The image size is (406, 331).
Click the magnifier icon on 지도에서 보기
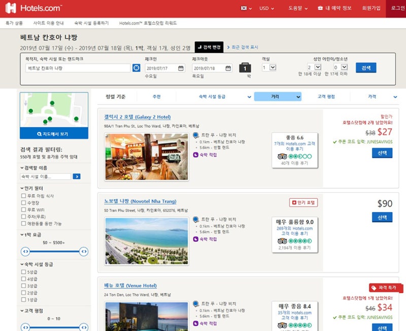[x=40, y=134]
